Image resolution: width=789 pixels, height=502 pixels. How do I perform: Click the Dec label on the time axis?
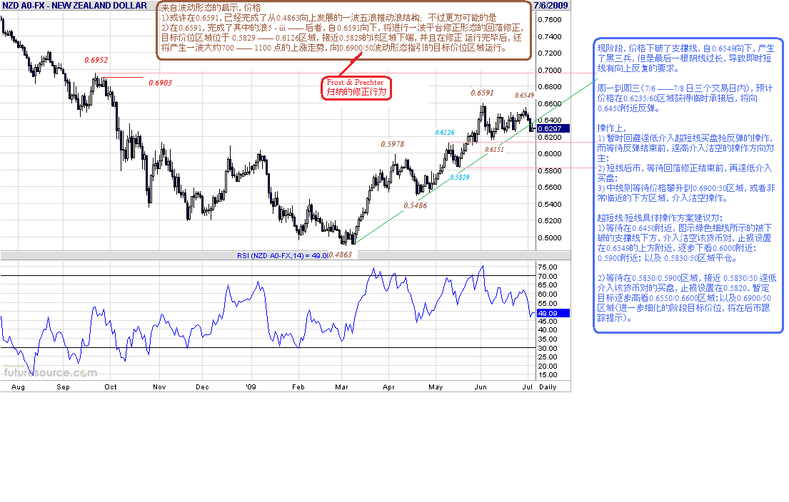(202, 387)
